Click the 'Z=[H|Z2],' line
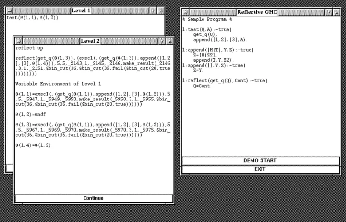 pos(205,55)
